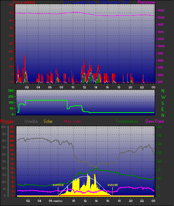The image size is (174, 206).
Task: Click "16" on the bottom chart's time axis
Action: (108, 201)
